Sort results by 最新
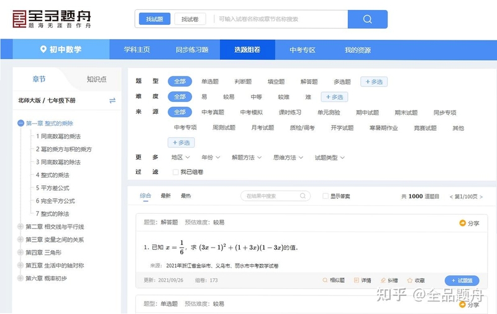 coord(165,196)
